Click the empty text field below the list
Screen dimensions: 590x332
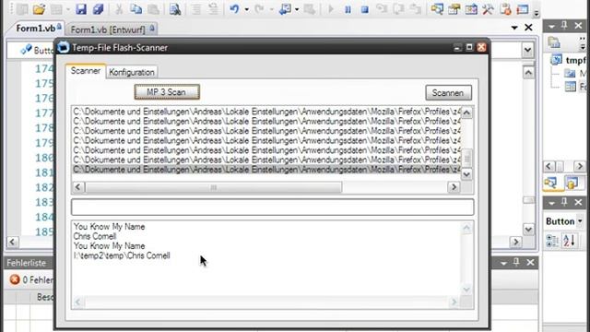point(273,207)
